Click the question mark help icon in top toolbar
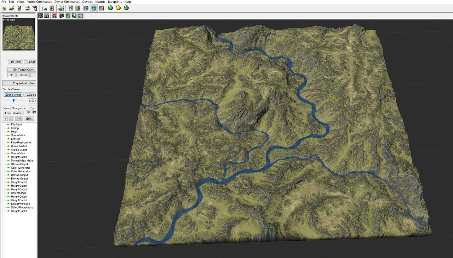 19,8
